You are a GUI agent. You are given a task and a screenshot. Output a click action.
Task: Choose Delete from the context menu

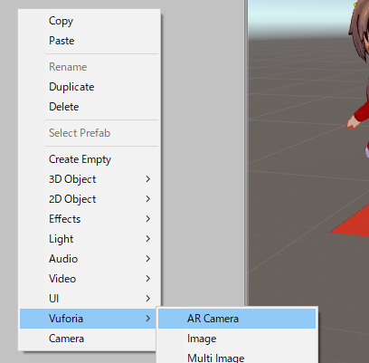tap(90, 107)
